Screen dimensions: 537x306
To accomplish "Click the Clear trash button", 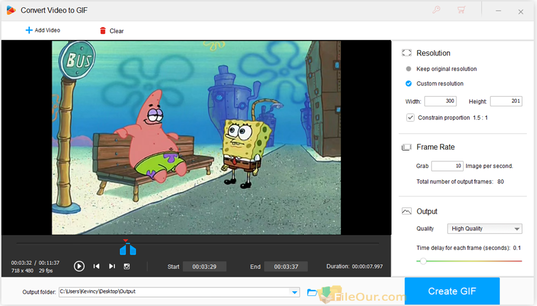I will pos(112,31).
